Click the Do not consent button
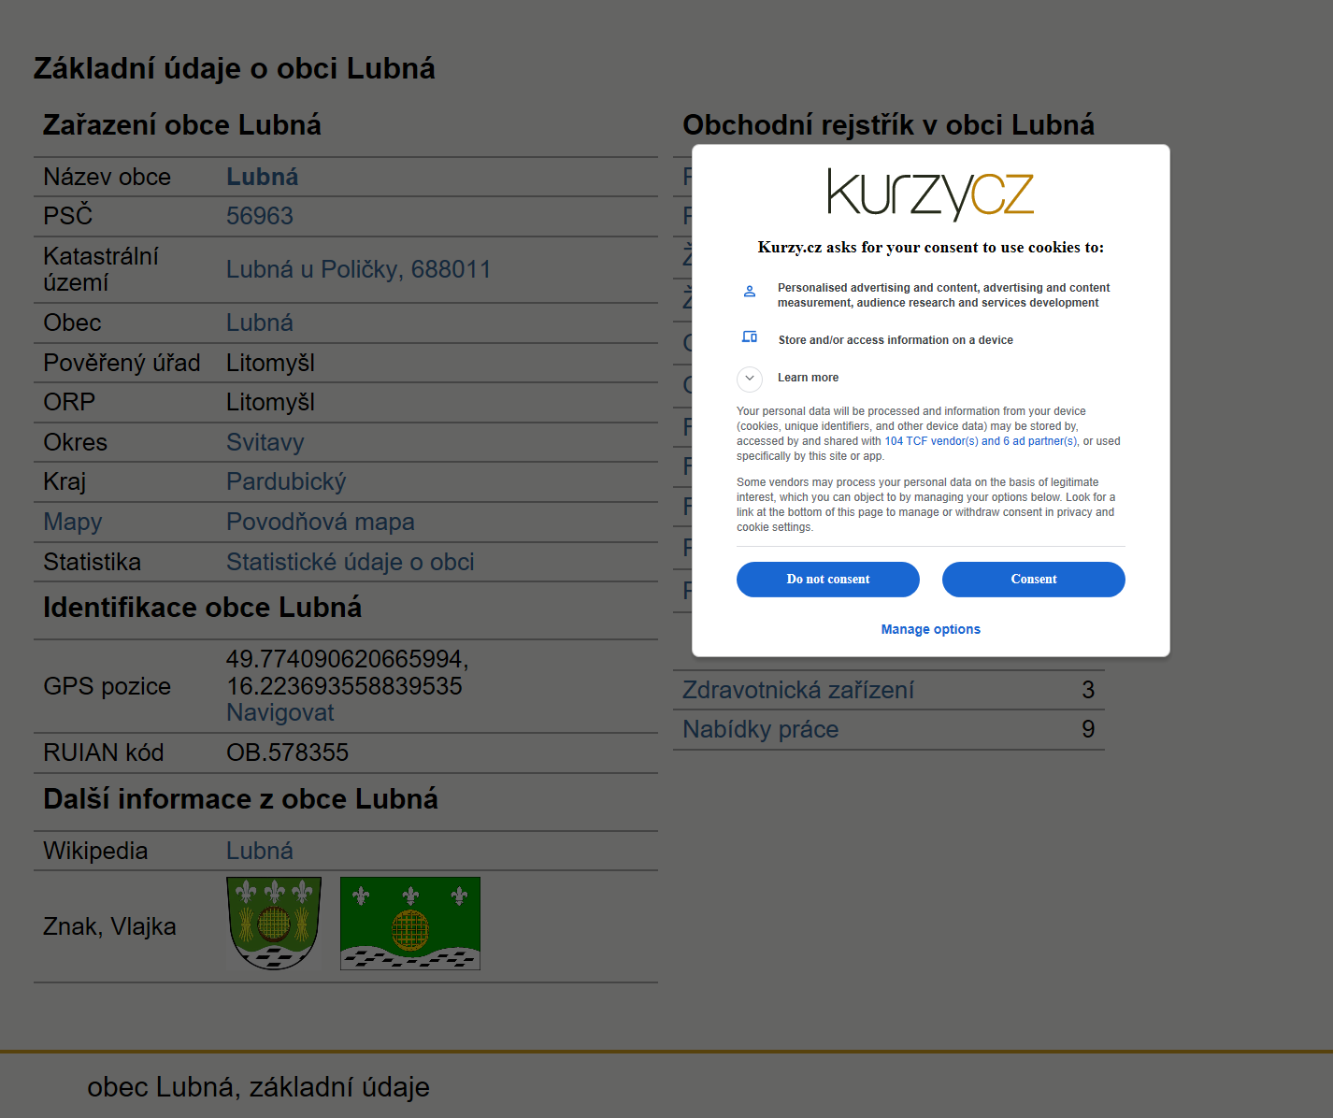The width and height of the screenshot is (1333, 1118). [x=828, y=580]
